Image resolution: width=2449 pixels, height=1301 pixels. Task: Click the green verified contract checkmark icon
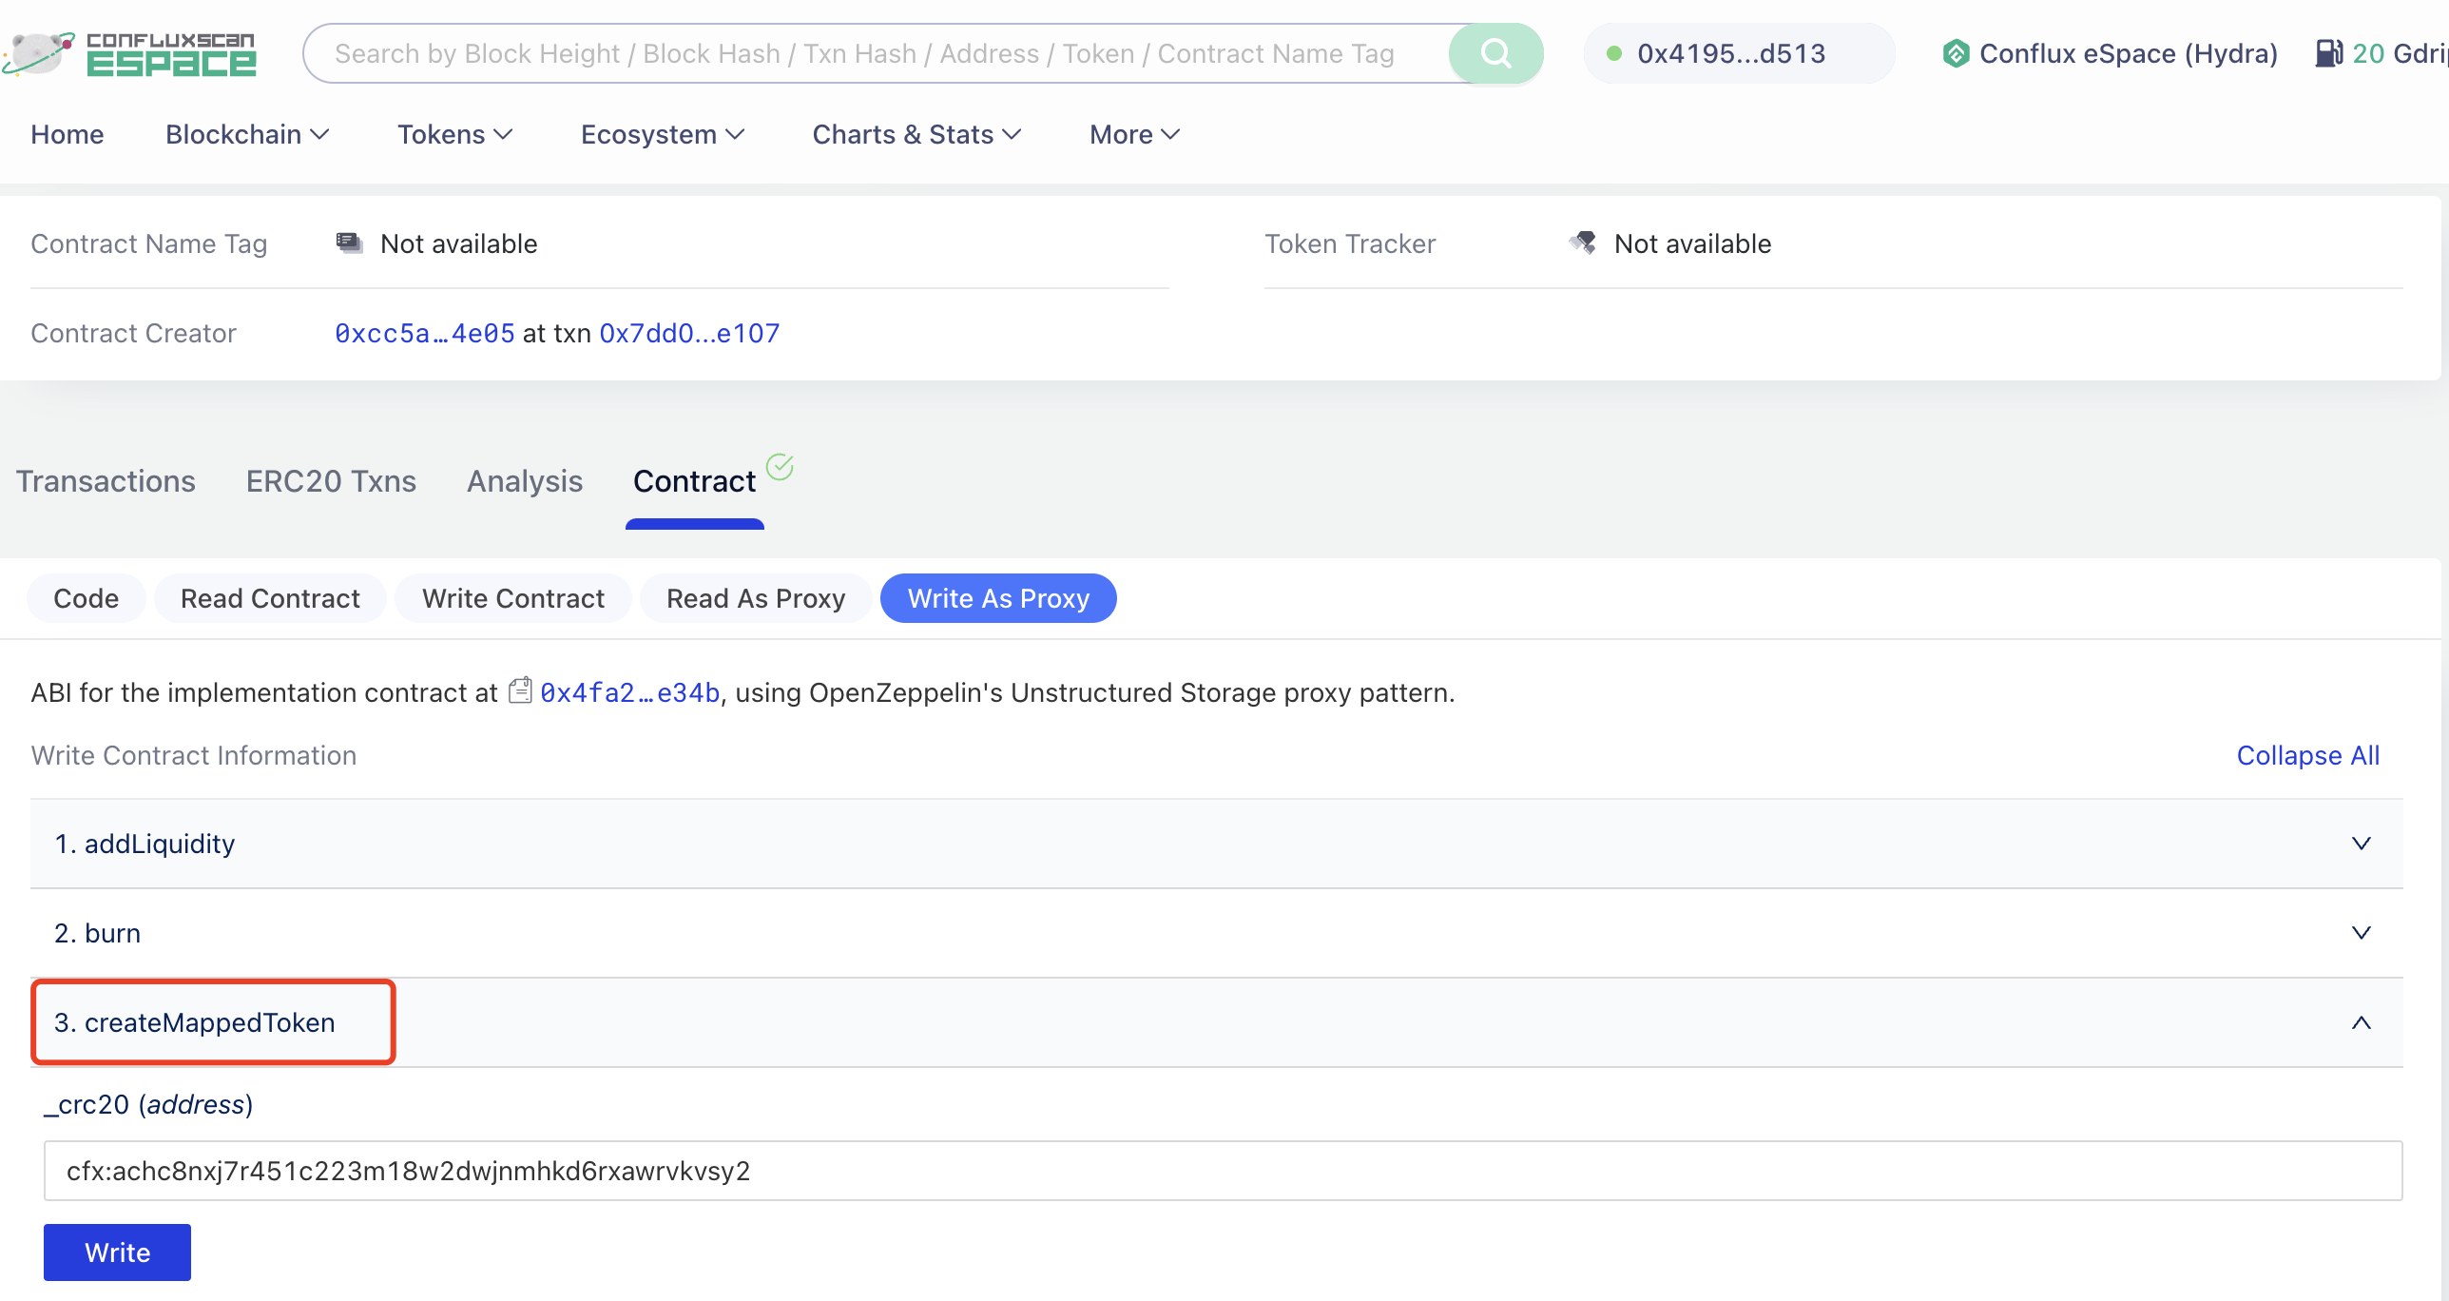coord(781,466)
